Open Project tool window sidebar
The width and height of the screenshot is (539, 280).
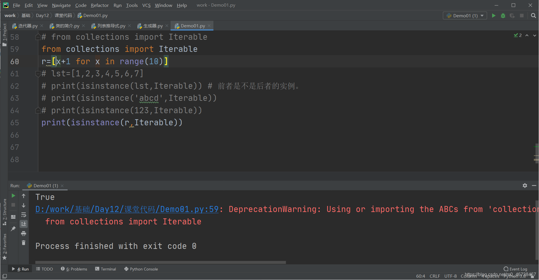click(x=4, y=35)
